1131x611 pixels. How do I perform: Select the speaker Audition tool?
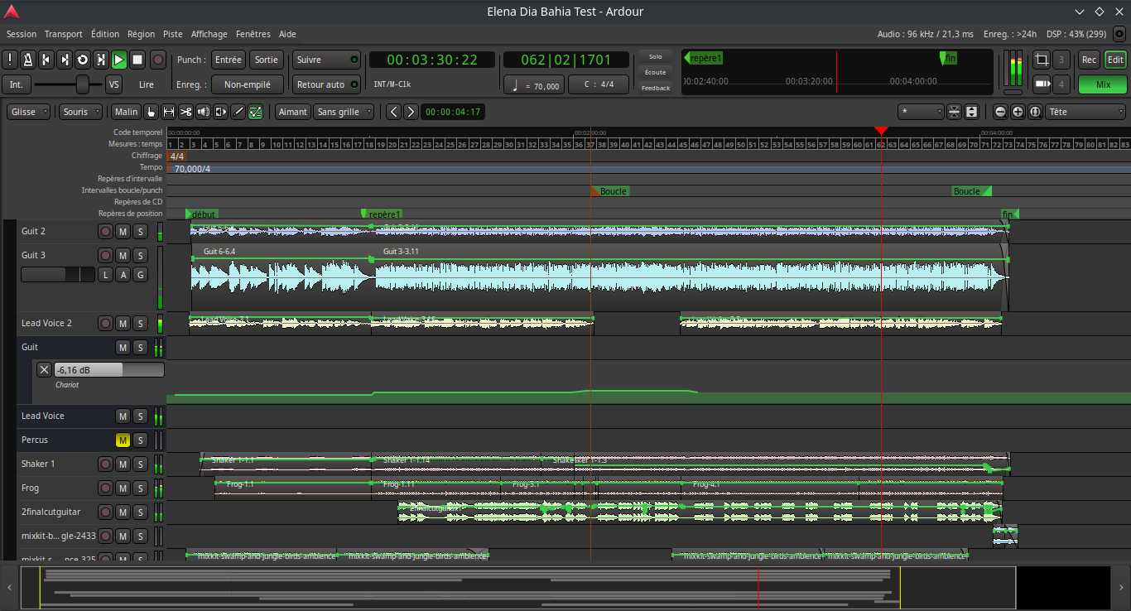[203, 112]
